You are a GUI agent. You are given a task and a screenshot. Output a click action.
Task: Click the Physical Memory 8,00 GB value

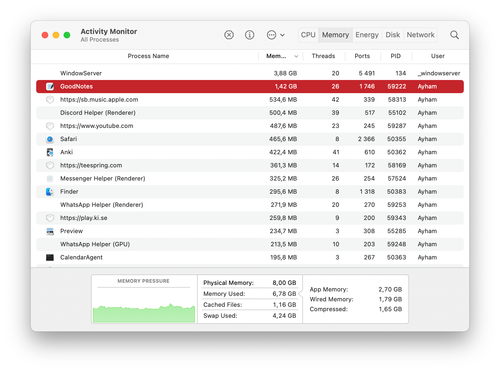[284, 283]
